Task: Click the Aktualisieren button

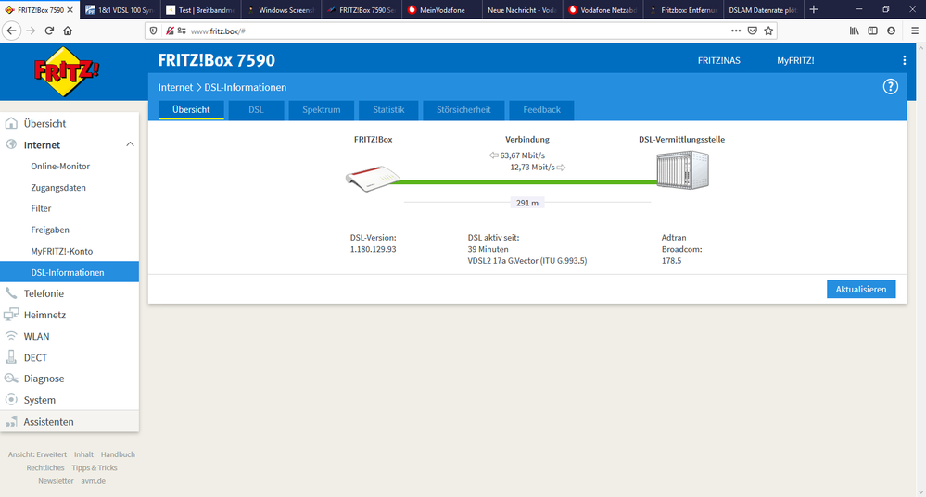Action: [x=861, y=289]
